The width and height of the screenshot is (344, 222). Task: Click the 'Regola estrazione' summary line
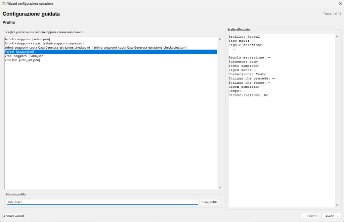pos(250,57)
